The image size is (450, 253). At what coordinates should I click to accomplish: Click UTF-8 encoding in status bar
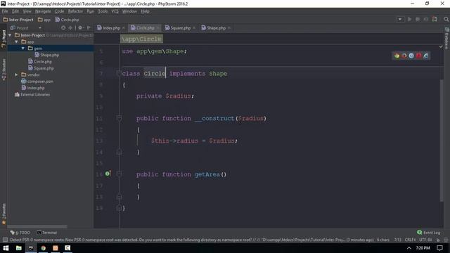pos(425,240)
